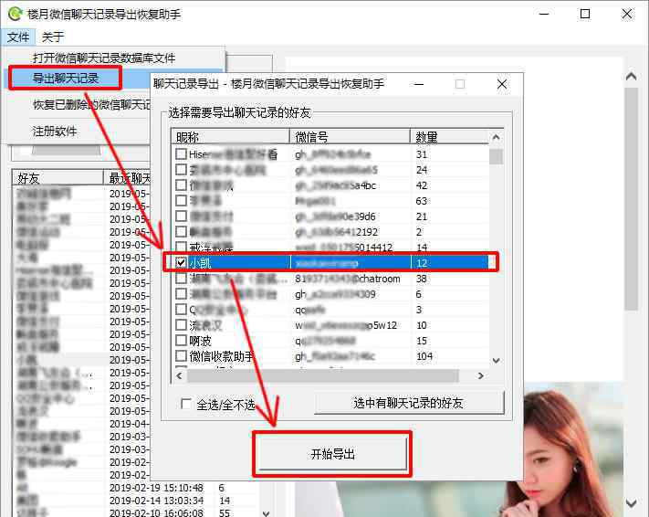Click the app logo icon in title bar
649x517 pixels.
pyautogui.click(x=13, y=15)
